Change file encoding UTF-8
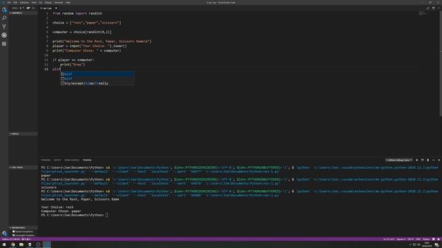 pyautogui.click(x=411, y=239)
